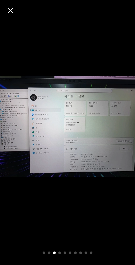This screenshot has height=265, width=135.
Task: Open the 프로세서 i9-14900HX card
Action: [75, 124]
